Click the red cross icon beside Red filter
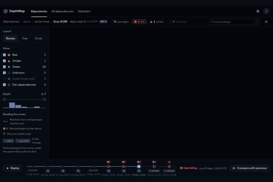The height and width of the screenshot is (182, 273). click(x=9, y=55)
